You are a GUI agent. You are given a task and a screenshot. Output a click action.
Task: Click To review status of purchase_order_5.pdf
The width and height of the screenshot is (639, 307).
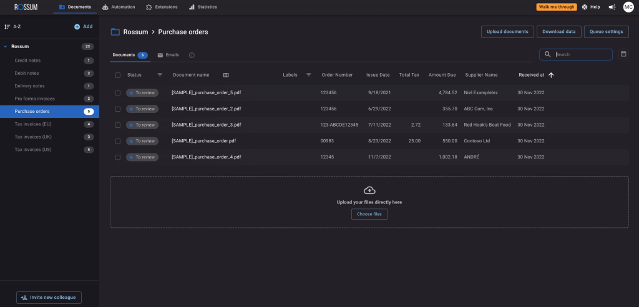pos(142,93)
